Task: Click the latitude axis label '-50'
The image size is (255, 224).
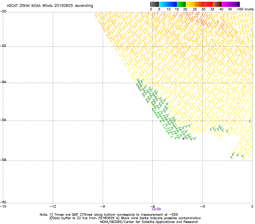Action: (x=3, y=11)
